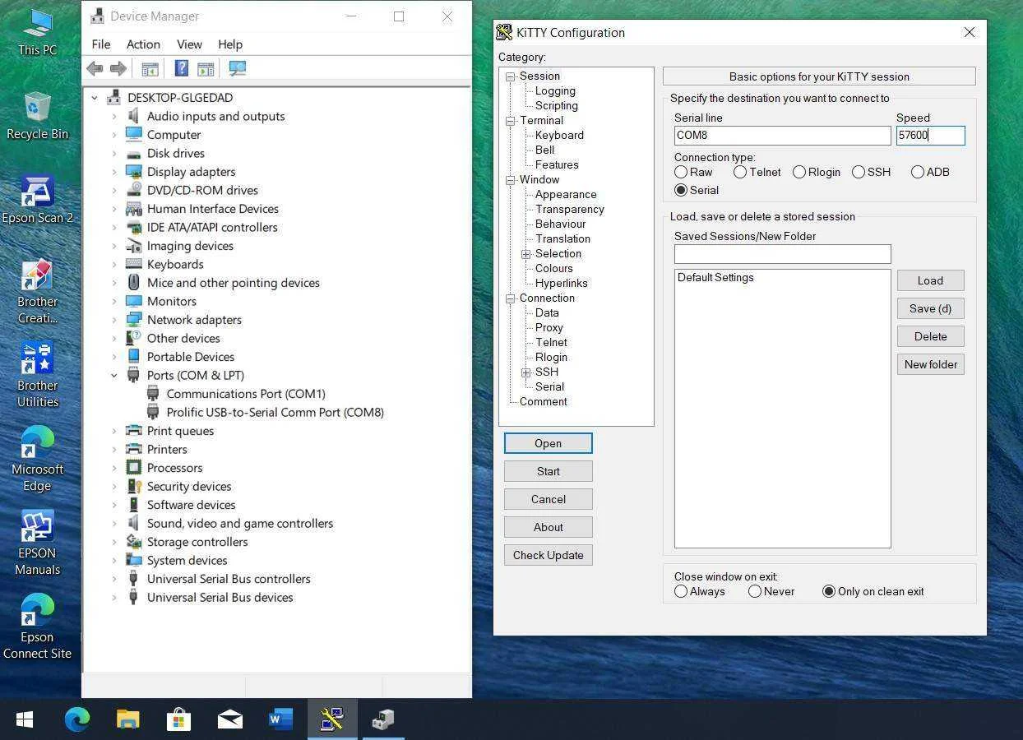Click the blue Help icon in Device Manager toolbar
The height and width of the screenshot is (740, 1023).
point(182,69)
